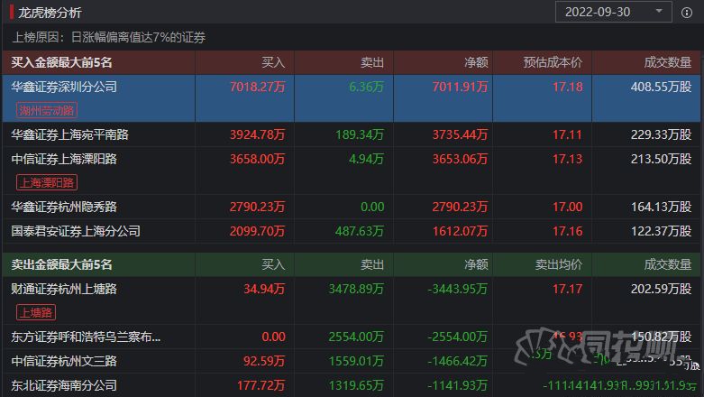Click net amount -1466.42万
The image size is (704, 397).
(458, 361)
